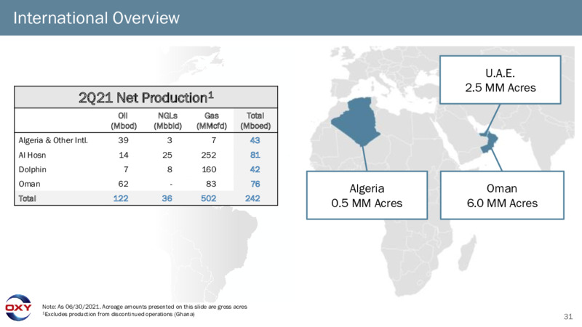Click the International Overview slide title

(96, 17)
